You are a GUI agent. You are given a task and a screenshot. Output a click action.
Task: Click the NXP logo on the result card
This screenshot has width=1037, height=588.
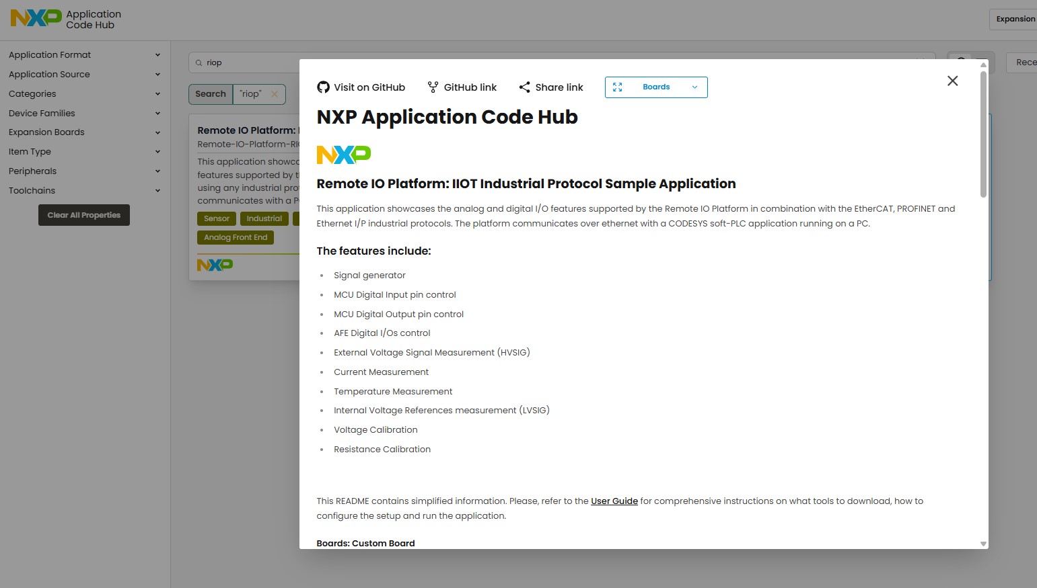[215, 265]
